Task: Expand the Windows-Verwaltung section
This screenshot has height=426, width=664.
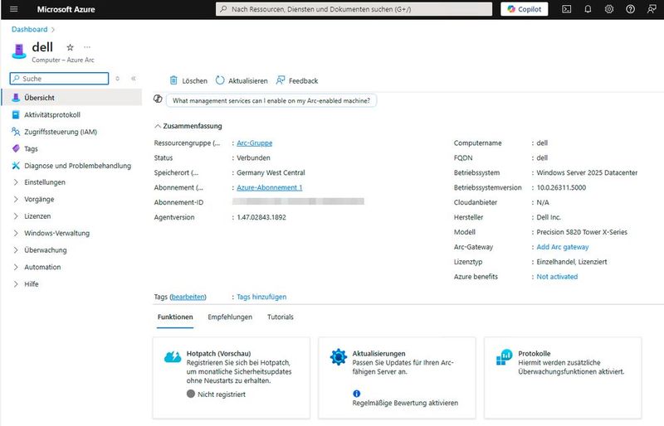Action: click(x=16, y=233)
